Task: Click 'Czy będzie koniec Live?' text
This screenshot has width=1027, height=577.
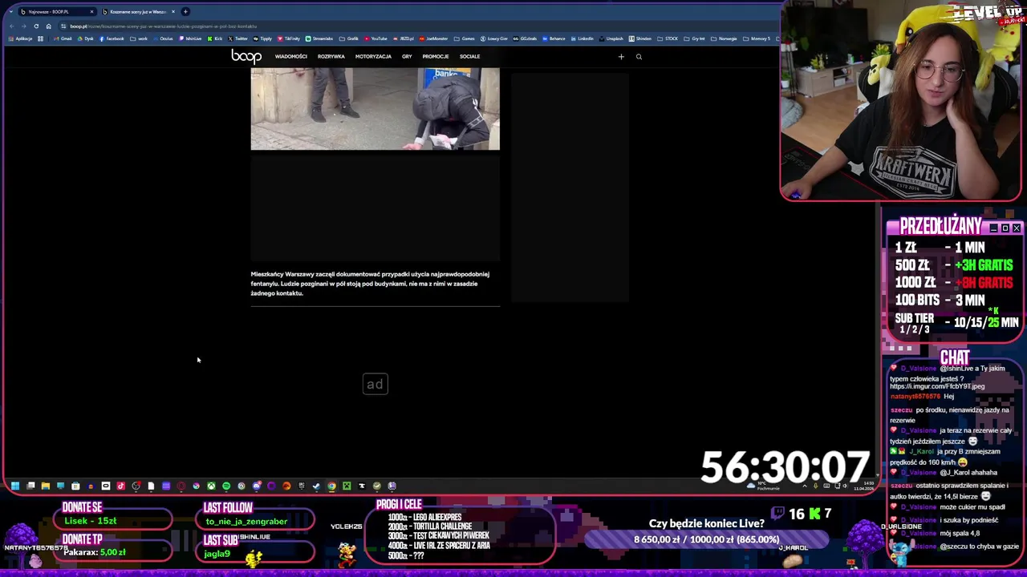Action: click(706, 523)
